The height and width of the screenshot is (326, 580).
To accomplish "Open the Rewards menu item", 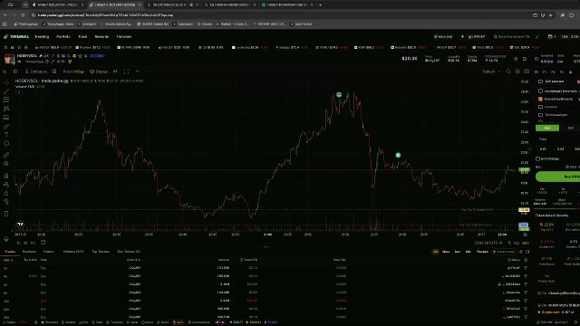I will pyautogui.click(x=101, y=36).
